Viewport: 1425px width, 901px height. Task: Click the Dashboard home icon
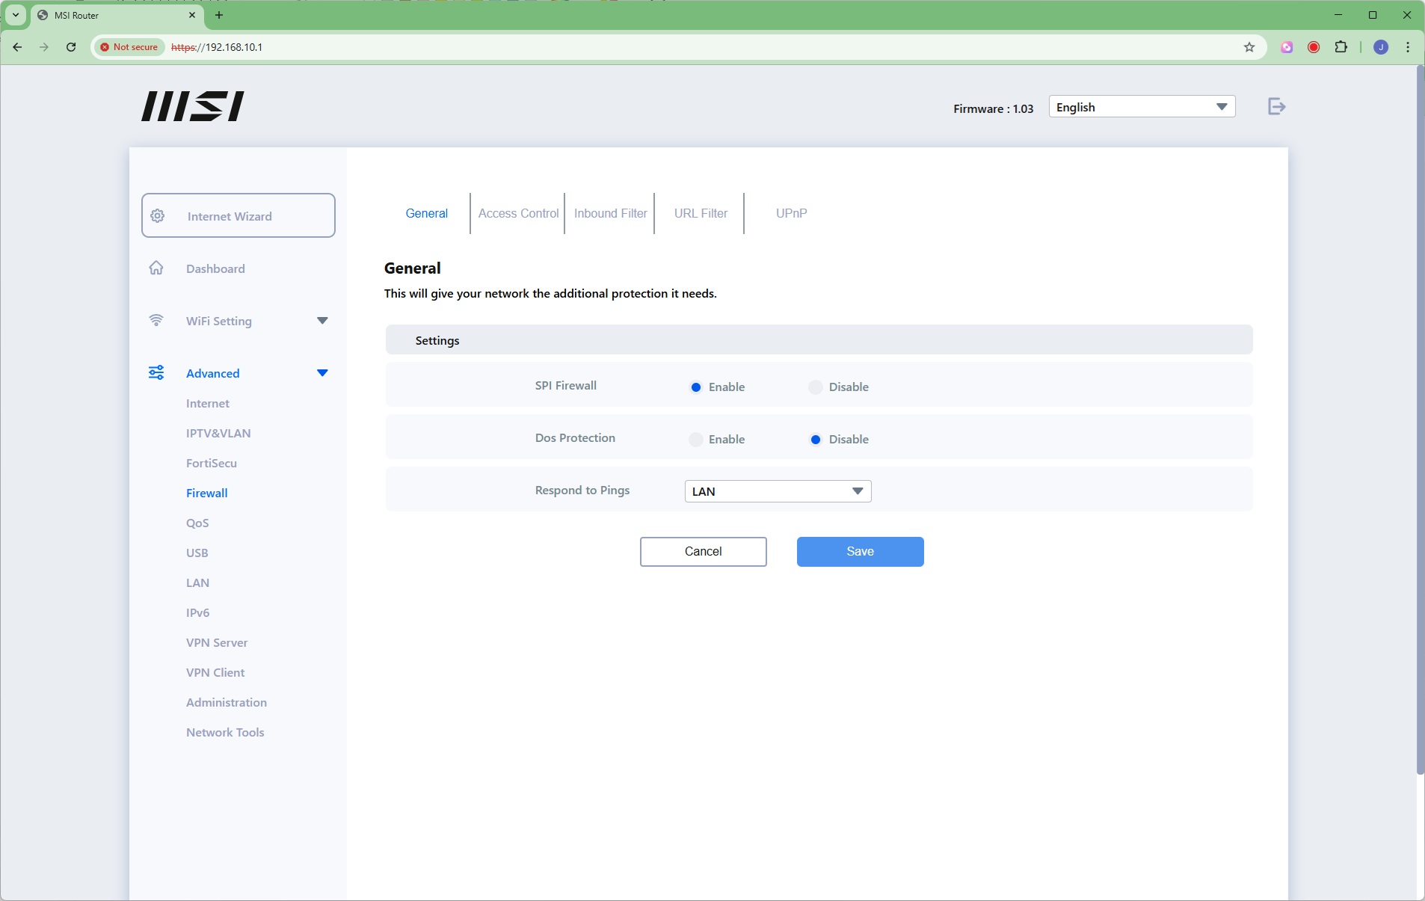[x=156, y=268]
